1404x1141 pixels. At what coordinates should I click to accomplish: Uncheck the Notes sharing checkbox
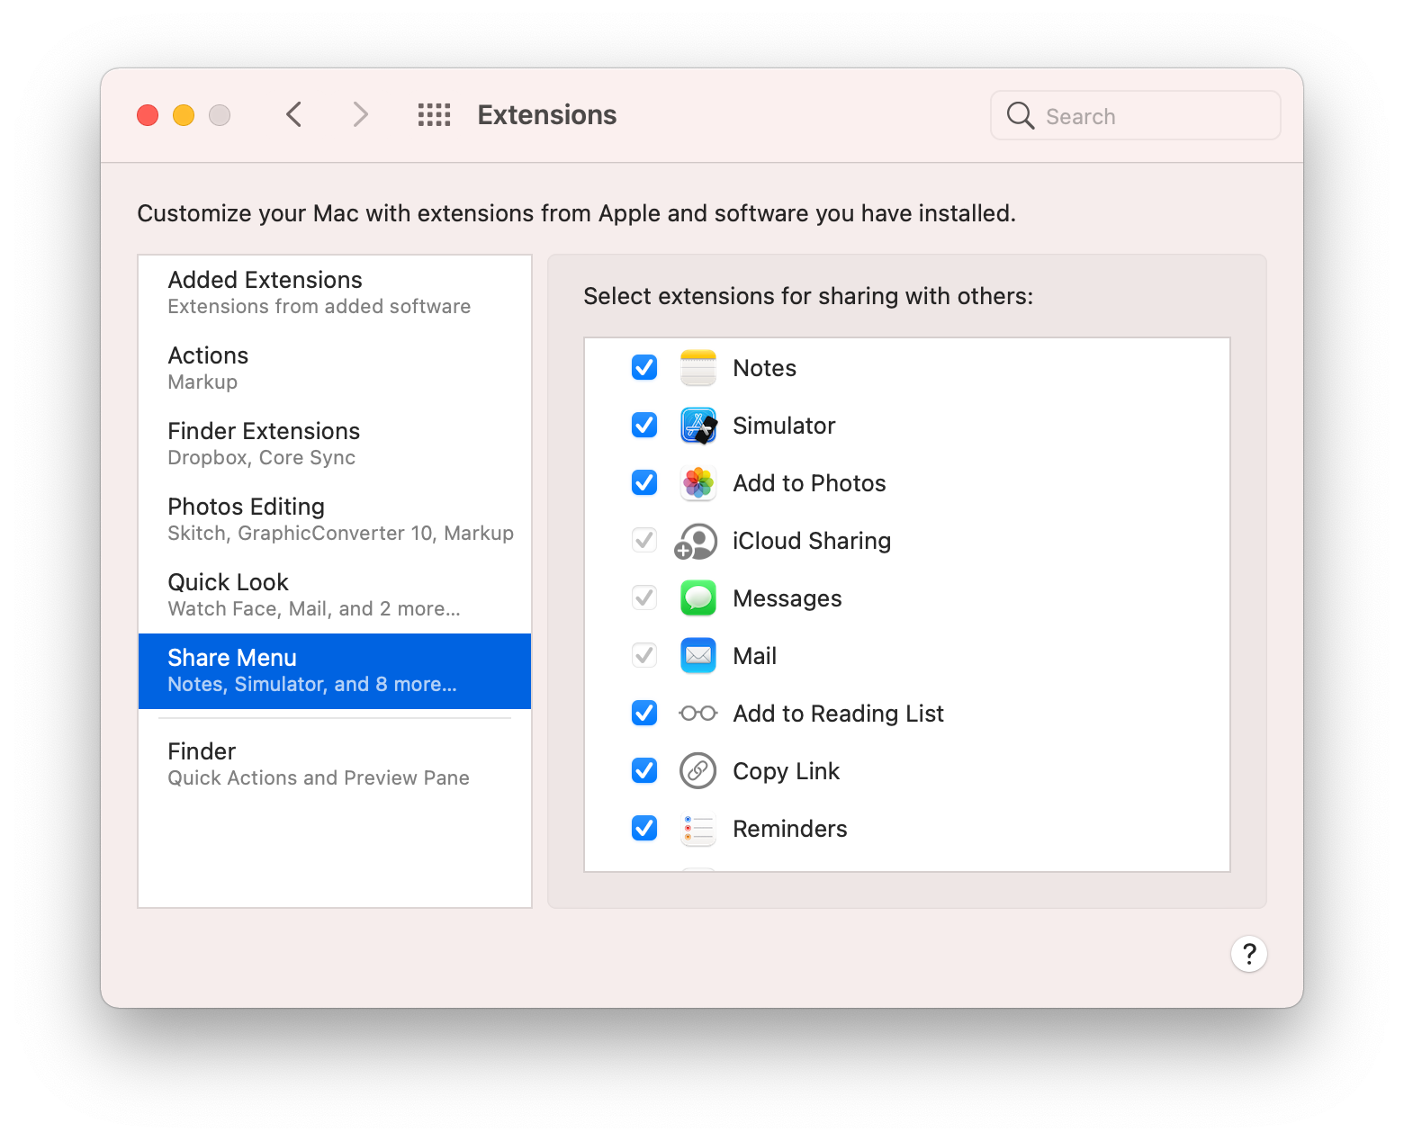(644, 367)
